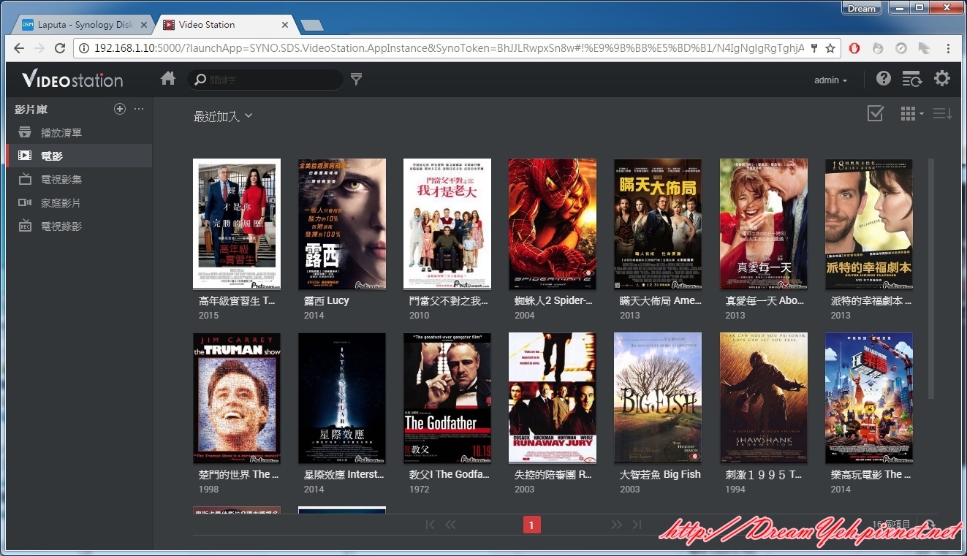Add a new library with the plus icon

click(x=120, y=109)
